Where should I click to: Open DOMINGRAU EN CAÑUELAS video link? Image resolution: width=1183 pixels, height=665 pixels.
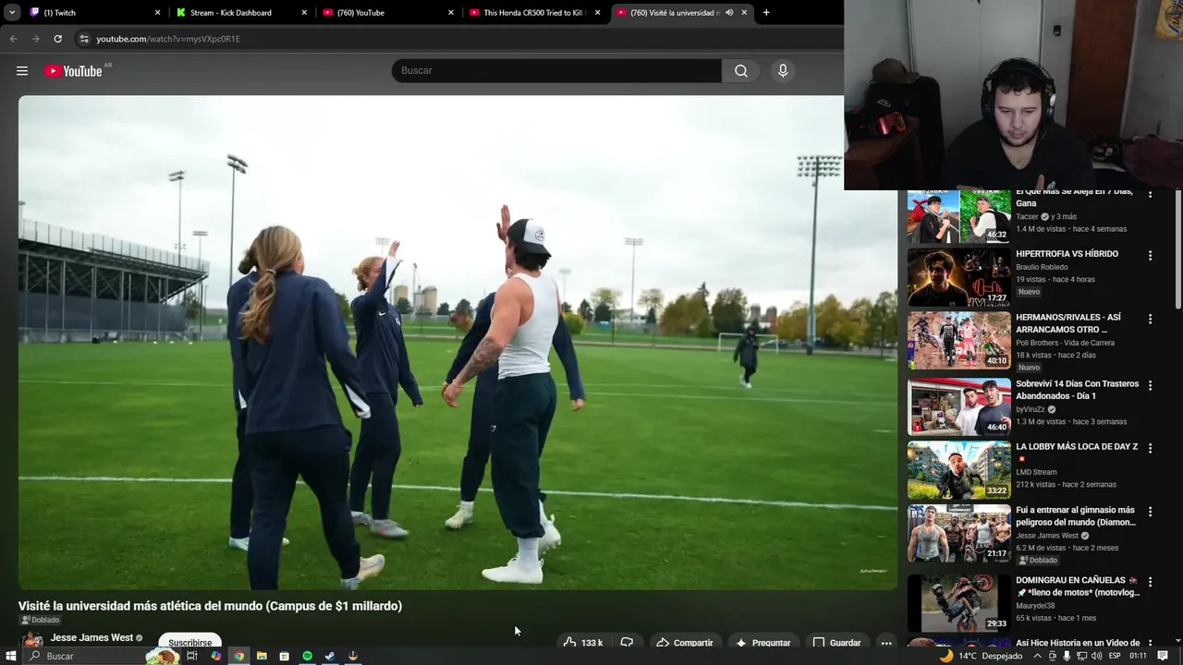pyautogui.click(x=1078, y=586)
